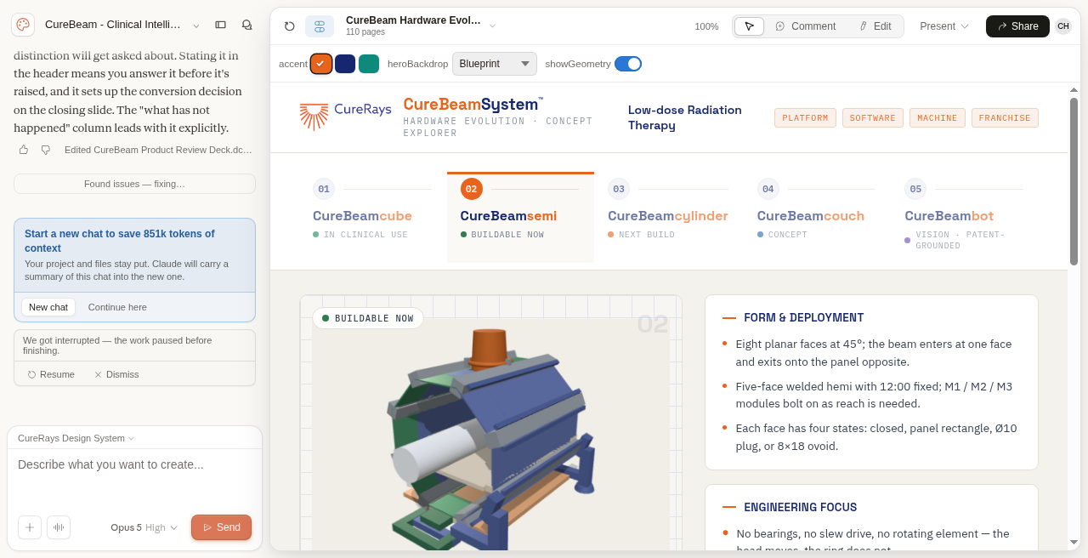Open the Present dropdown menu
This screenshot has height=558, width=1088.
pyautogui.click(x=944, y=26)
